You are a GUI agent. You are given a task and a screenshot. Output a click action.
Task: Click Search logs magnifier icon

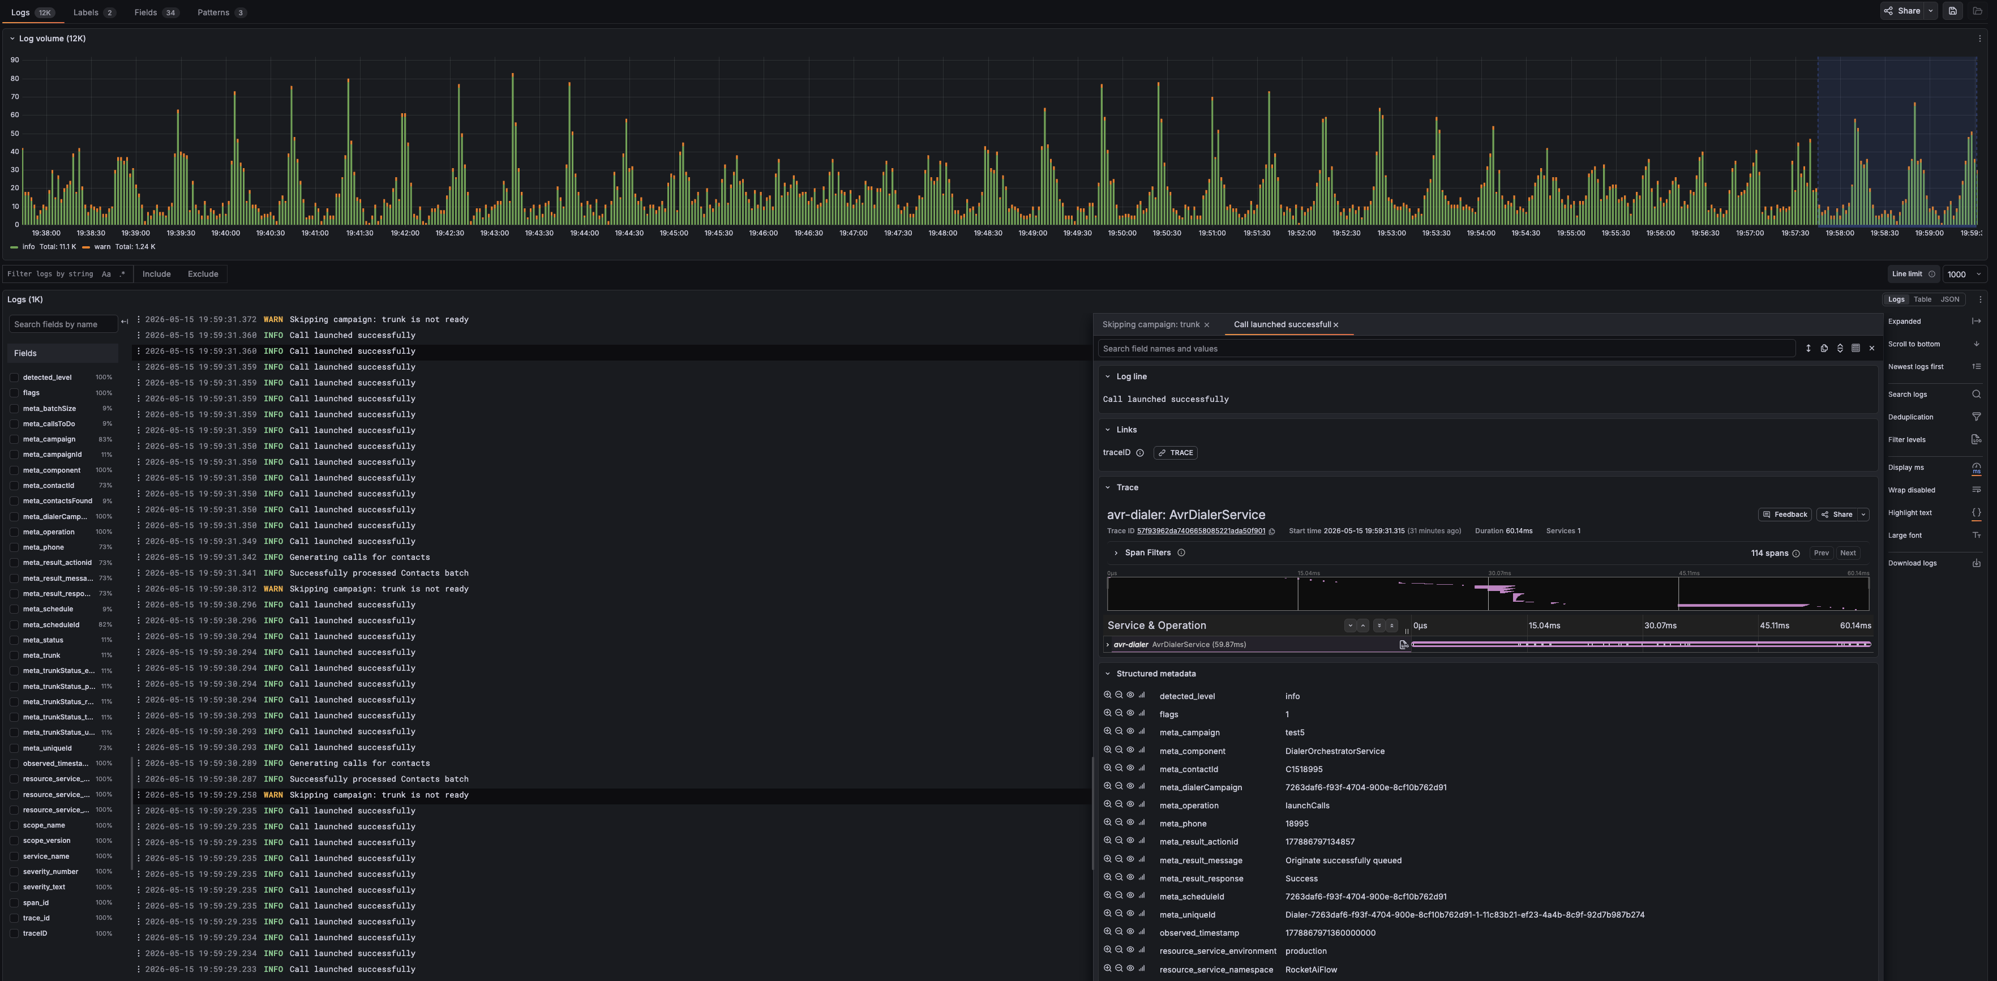[x=1976, y=394]
